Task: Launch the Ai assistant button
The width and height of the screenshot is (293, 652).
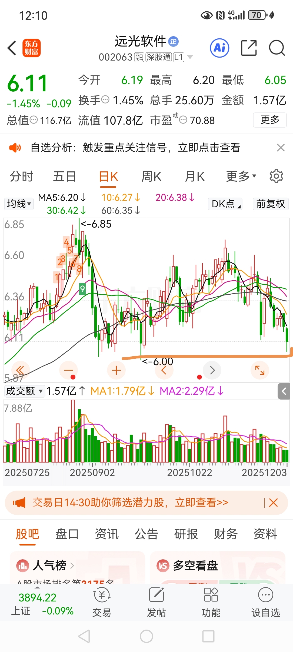Action: point(220,48)
